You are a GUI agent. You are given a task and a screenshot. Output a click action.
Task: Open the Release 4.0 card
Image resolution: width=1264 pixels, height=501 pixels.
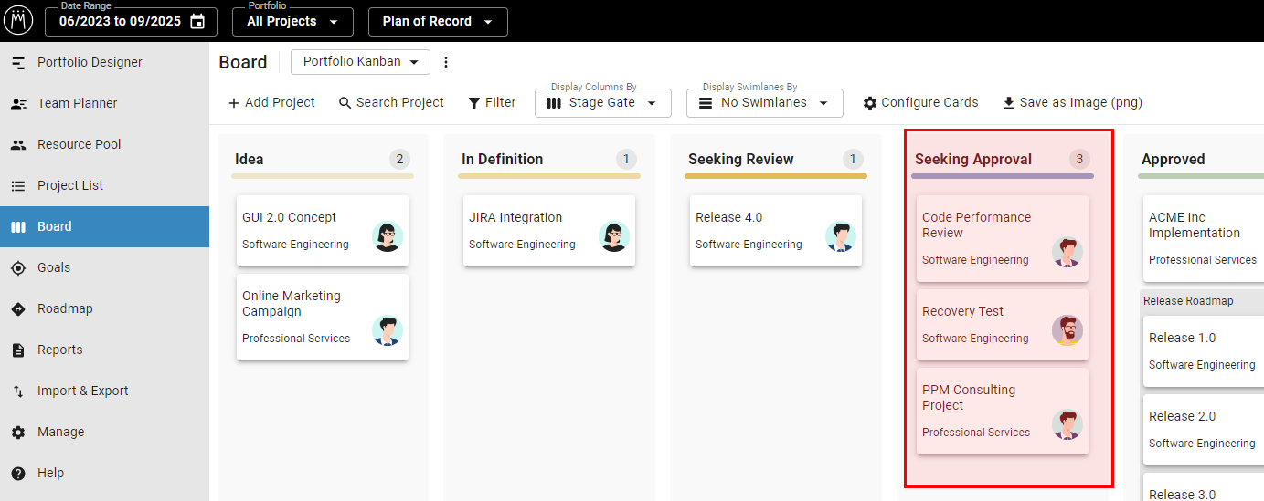776,231
